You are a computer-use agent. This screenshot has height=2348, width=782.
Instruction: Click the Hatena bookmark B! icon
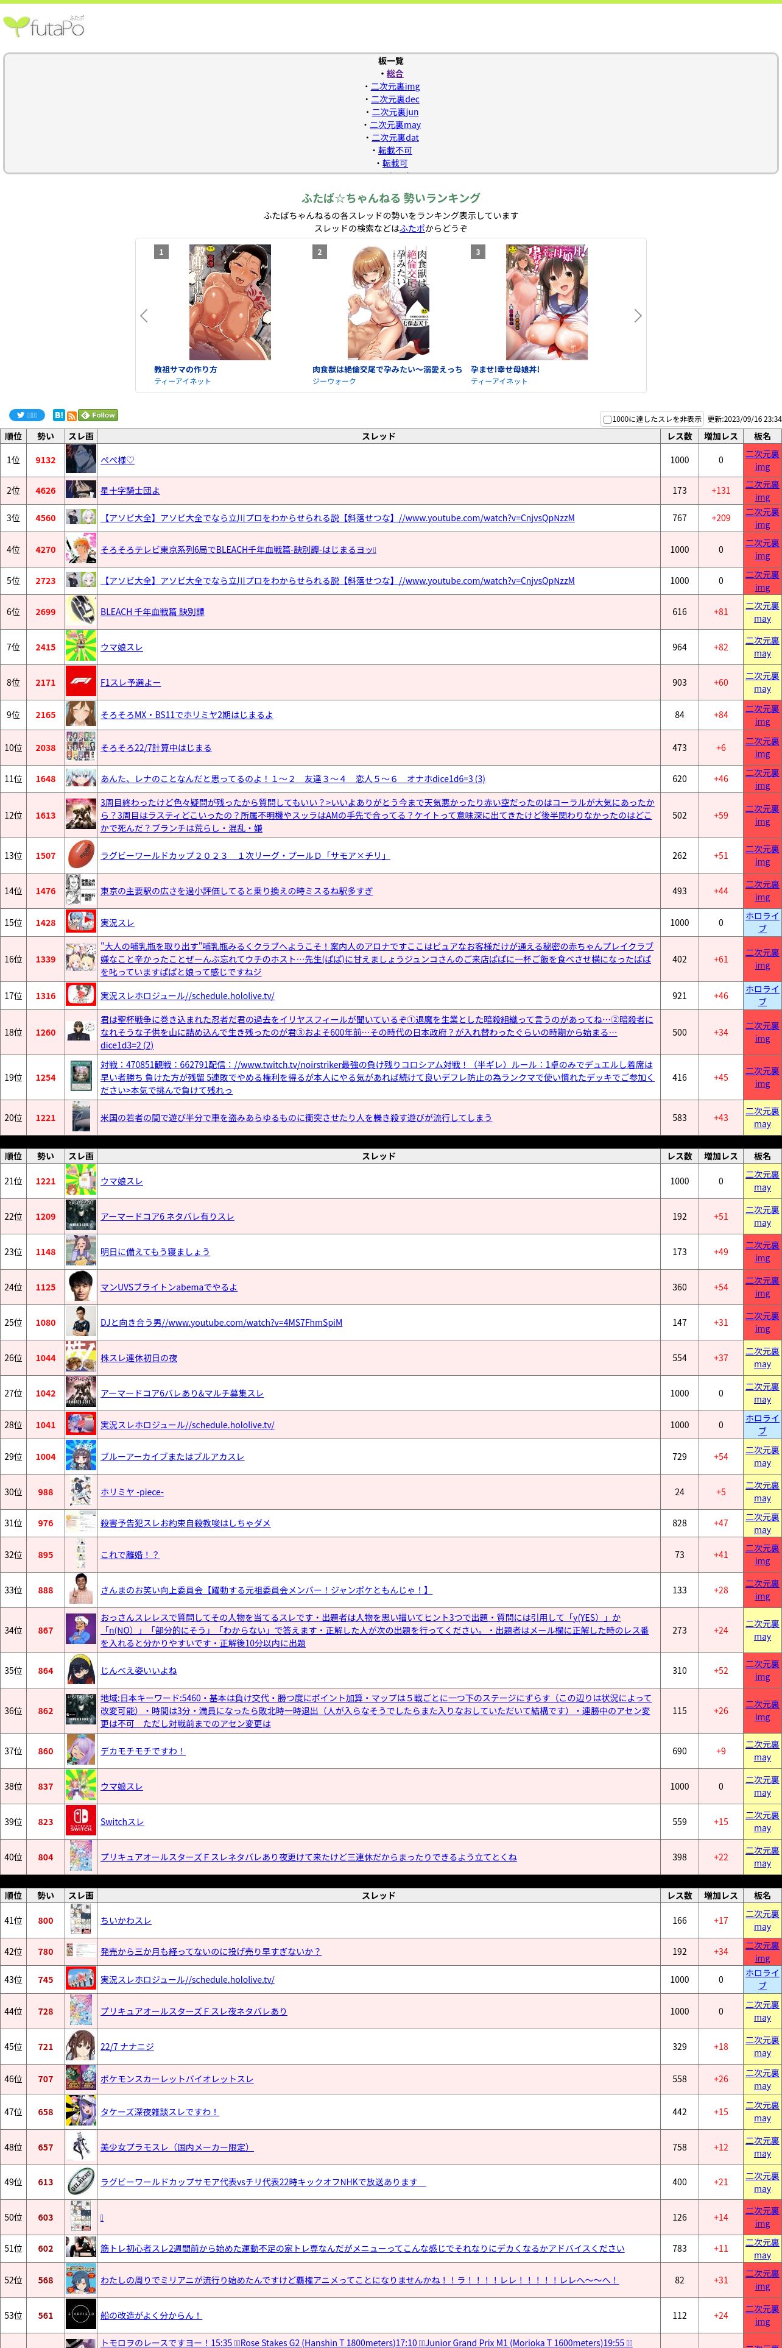coord(58,414)
